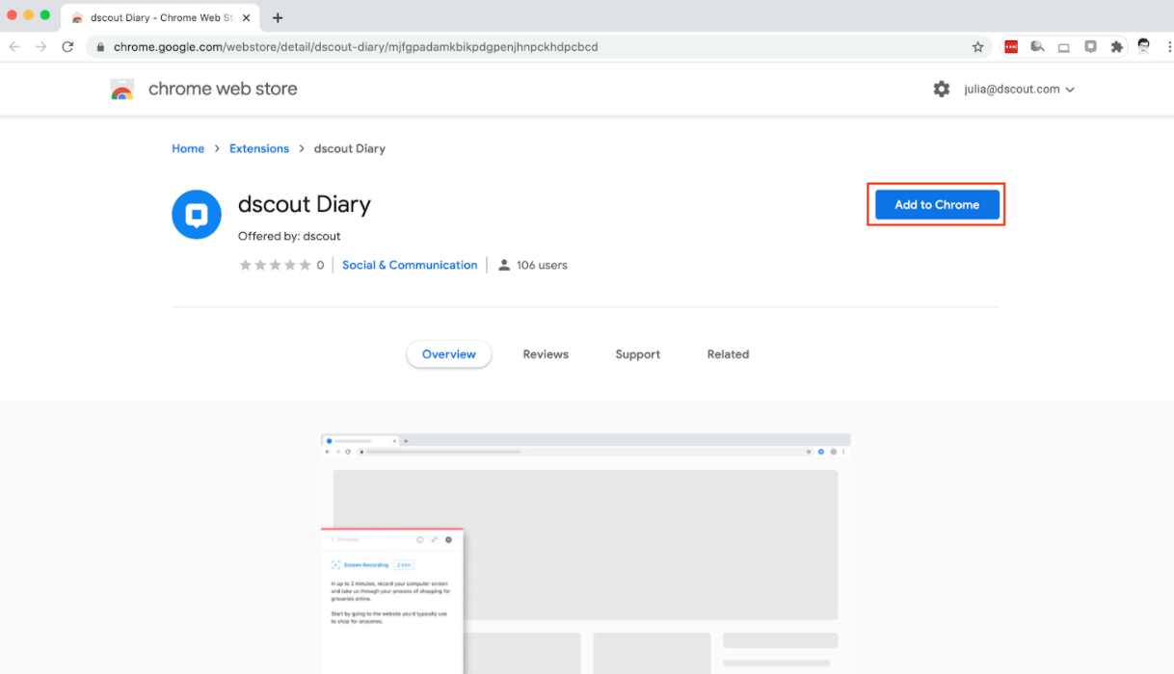Click the Chrome profile avatar
Viewport: 1174px width, 674px height.
coord(1143,46)
